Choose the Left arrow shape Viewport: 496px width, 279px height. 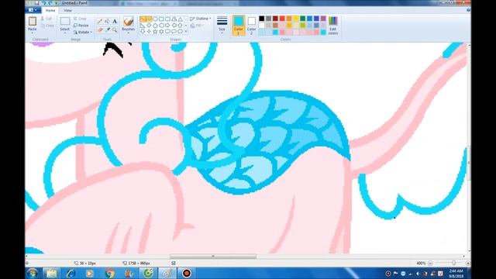point(174,26)
